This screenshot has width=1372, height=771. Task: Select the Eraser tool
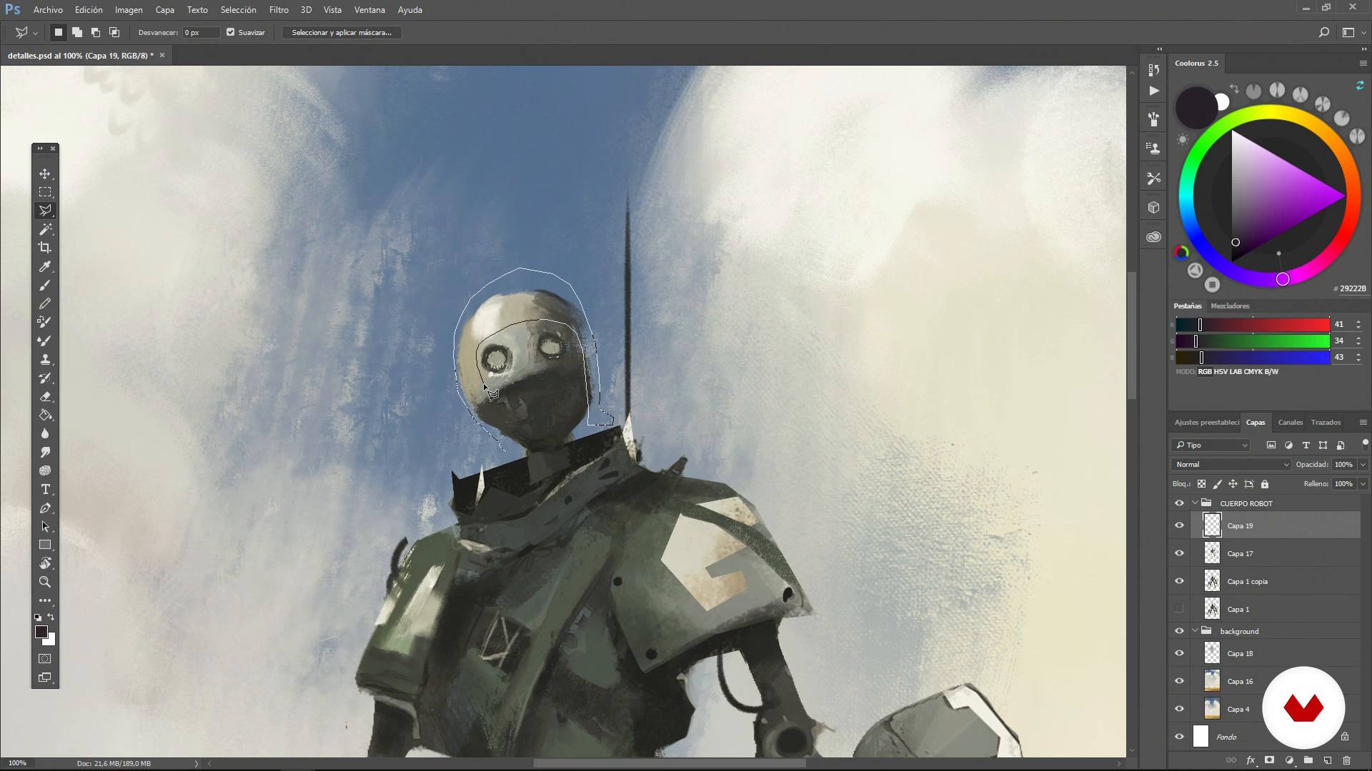(45, 396)
